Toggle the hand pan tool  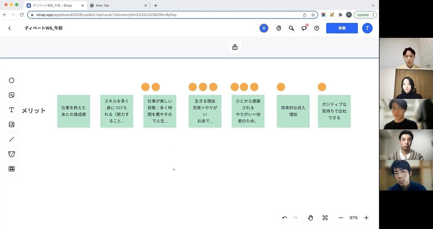310,218
